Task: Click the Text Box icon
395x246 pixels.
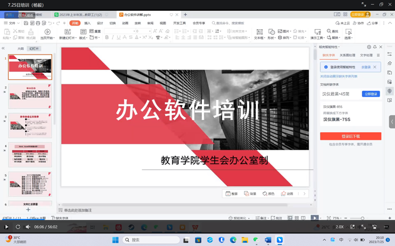Action: pyautogui.click(x=259, y=32)
